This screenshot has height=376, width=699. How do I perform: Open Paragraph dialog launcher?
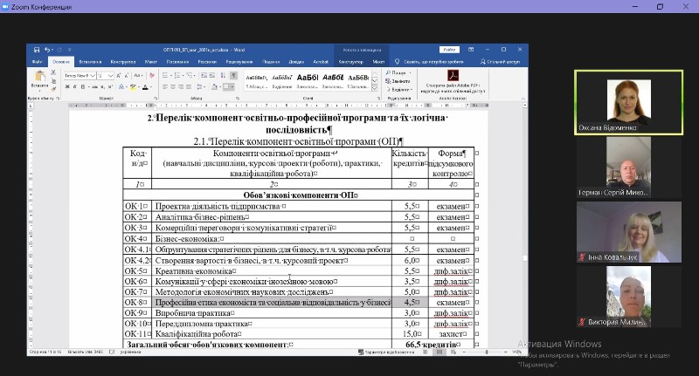point(238,99)
